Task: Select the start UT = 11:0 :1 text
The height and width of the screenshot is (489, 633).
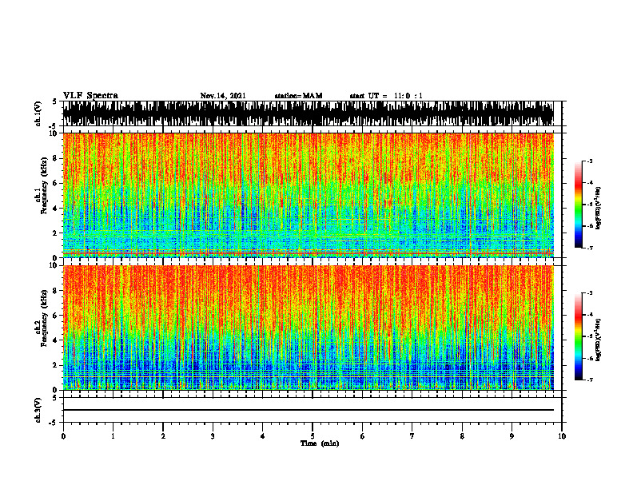Action: pos(386,96)
